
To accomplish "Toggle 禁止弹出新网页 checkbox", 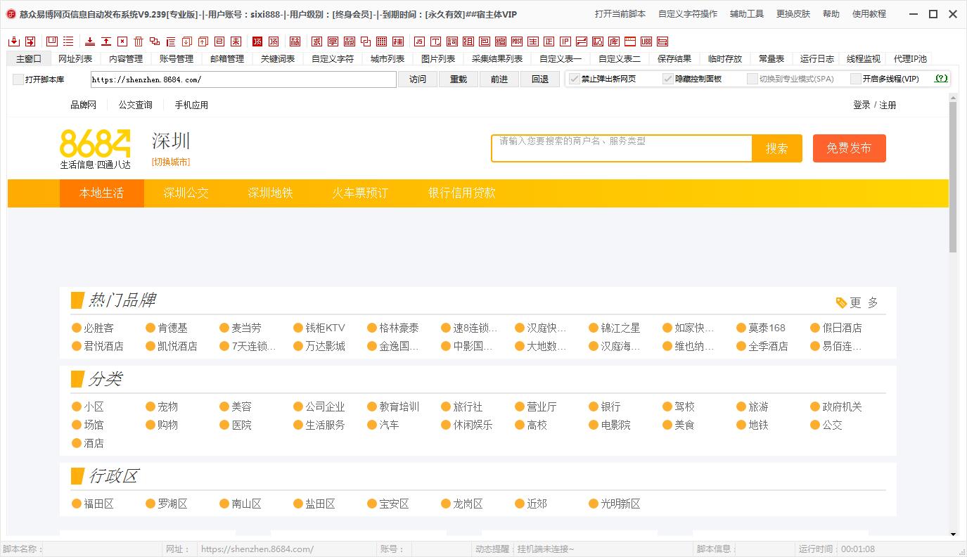I will click(575, 79).
